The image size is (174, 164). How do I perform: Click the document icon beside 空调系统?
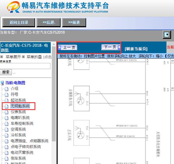[x=7, y=129]
